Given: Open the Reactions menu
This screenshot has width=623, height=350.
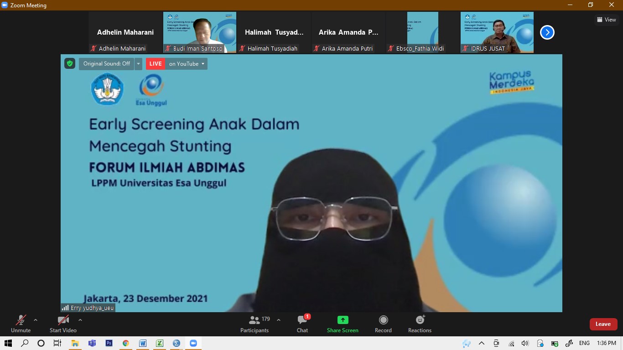Looking at the screenshot, I should [x=420, y=324].
